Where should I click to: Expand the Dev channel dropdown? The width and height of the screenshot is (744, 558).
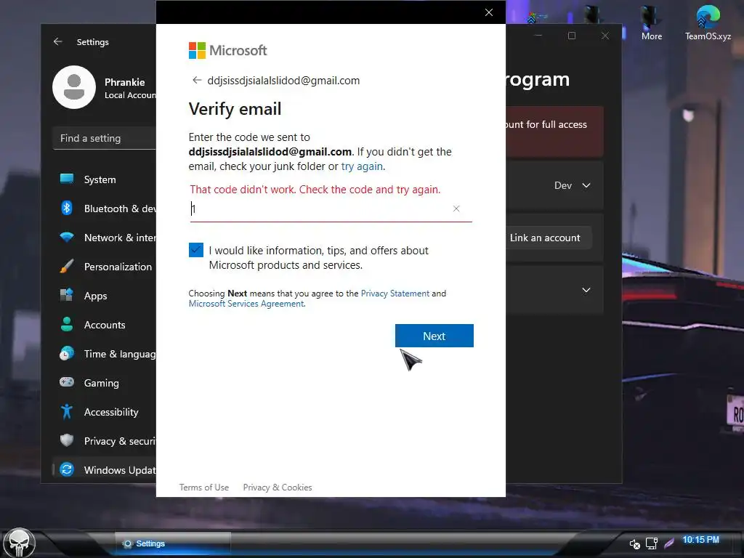coord(573,185)
